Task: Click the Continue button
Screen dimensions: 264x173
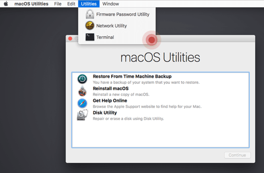Action: [x=237, y=155]
